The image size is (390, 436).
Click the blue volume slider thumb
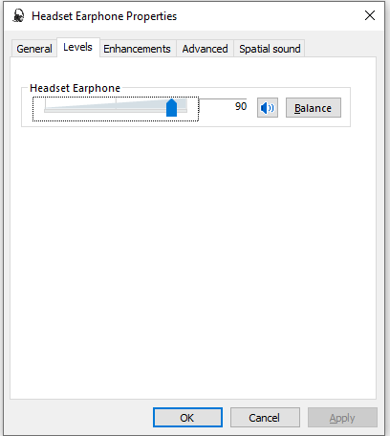click(171, 108)
